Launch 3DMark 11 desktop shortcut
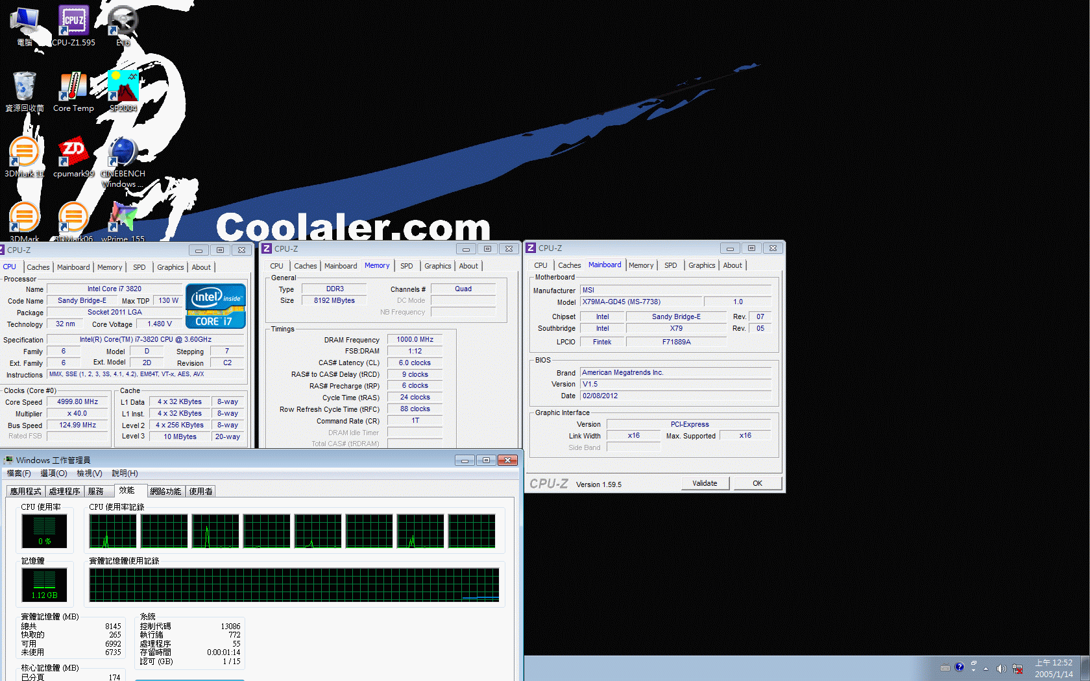Image resolution: width=1090 pixels, height=681 pixels. pyautogui.click(x=24, y=157)
